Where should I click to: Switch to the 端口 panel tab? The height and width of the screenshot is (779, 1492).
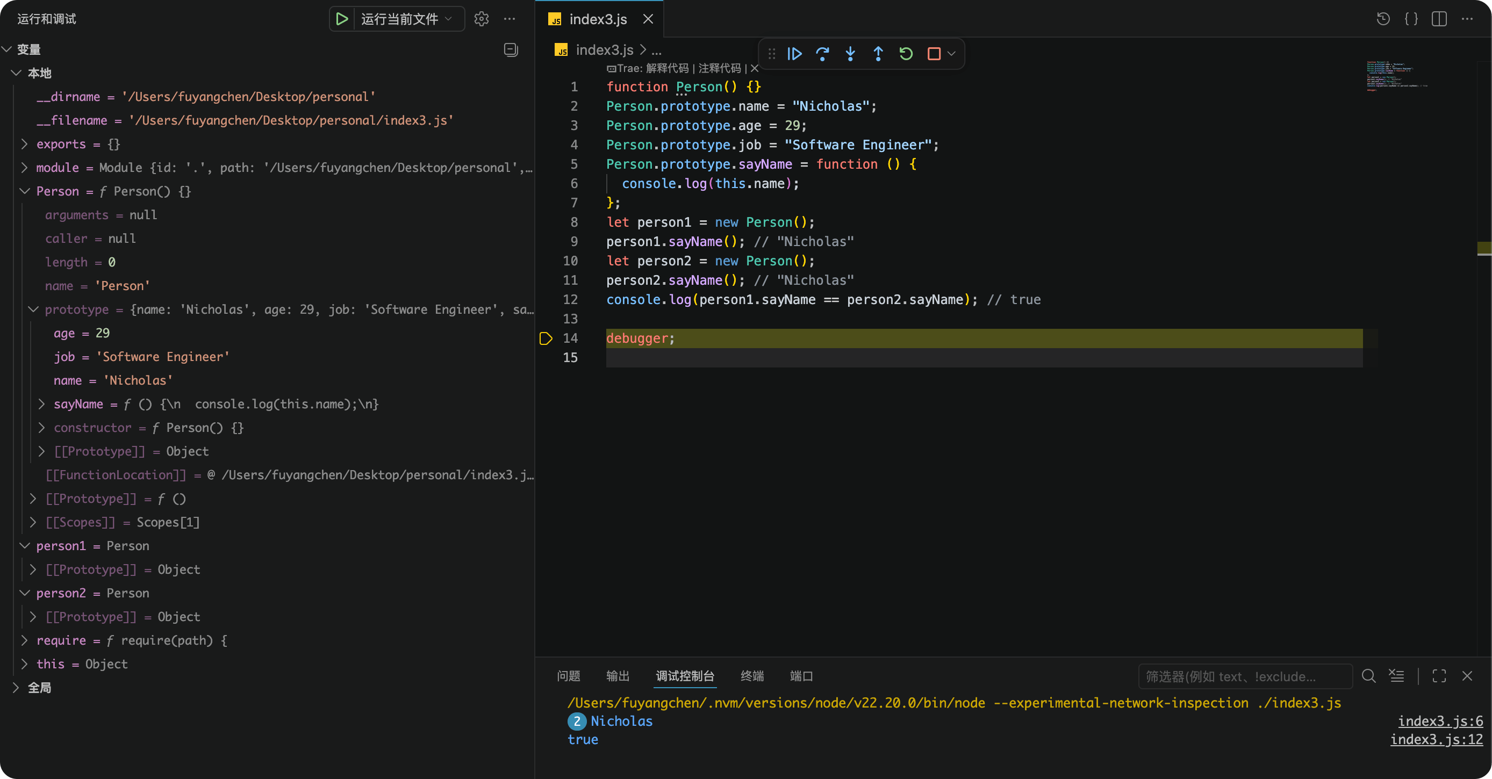pyautogui.click(x=801, y=676)
